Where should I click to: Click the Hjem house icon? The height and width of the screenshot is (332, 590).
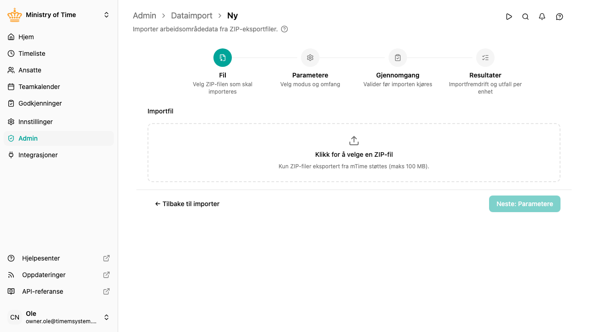click(11, 37)
